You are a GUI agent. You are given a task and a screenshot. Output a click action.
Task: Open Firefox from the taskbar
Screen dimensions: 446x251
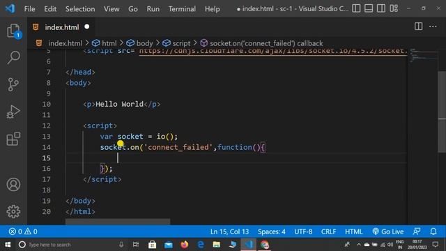pos(184,245)
